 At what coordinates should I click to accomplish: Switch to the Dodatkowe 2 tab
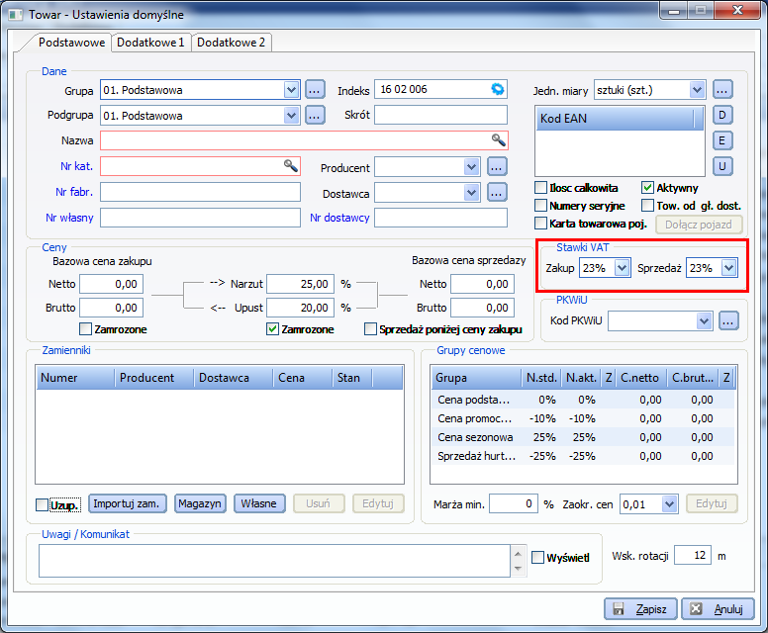(232, 43)
